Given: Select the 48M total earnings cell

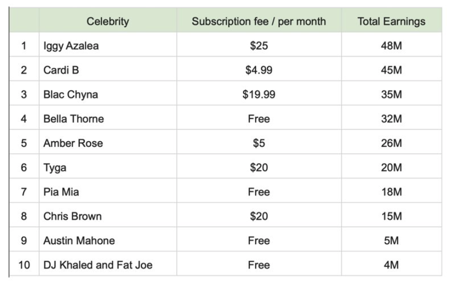Looking at the screenshot, I should pyautogui.click(x=391, y=46).
